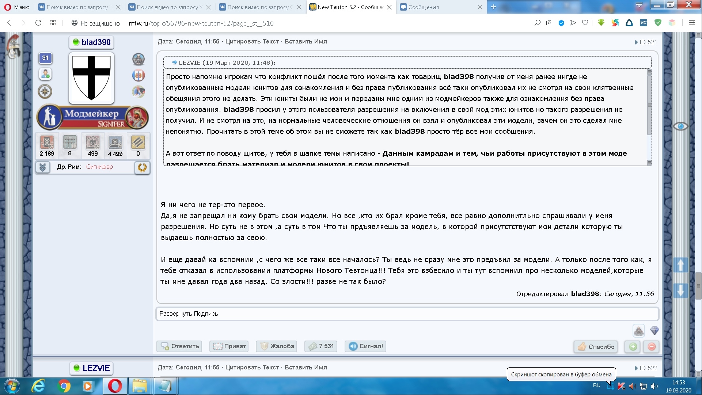
Task: Click the eye visibility icon on right edge
Action: pos(680,126)
